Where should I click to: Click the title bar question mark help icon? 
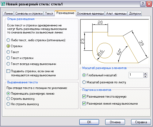[143, 4]
